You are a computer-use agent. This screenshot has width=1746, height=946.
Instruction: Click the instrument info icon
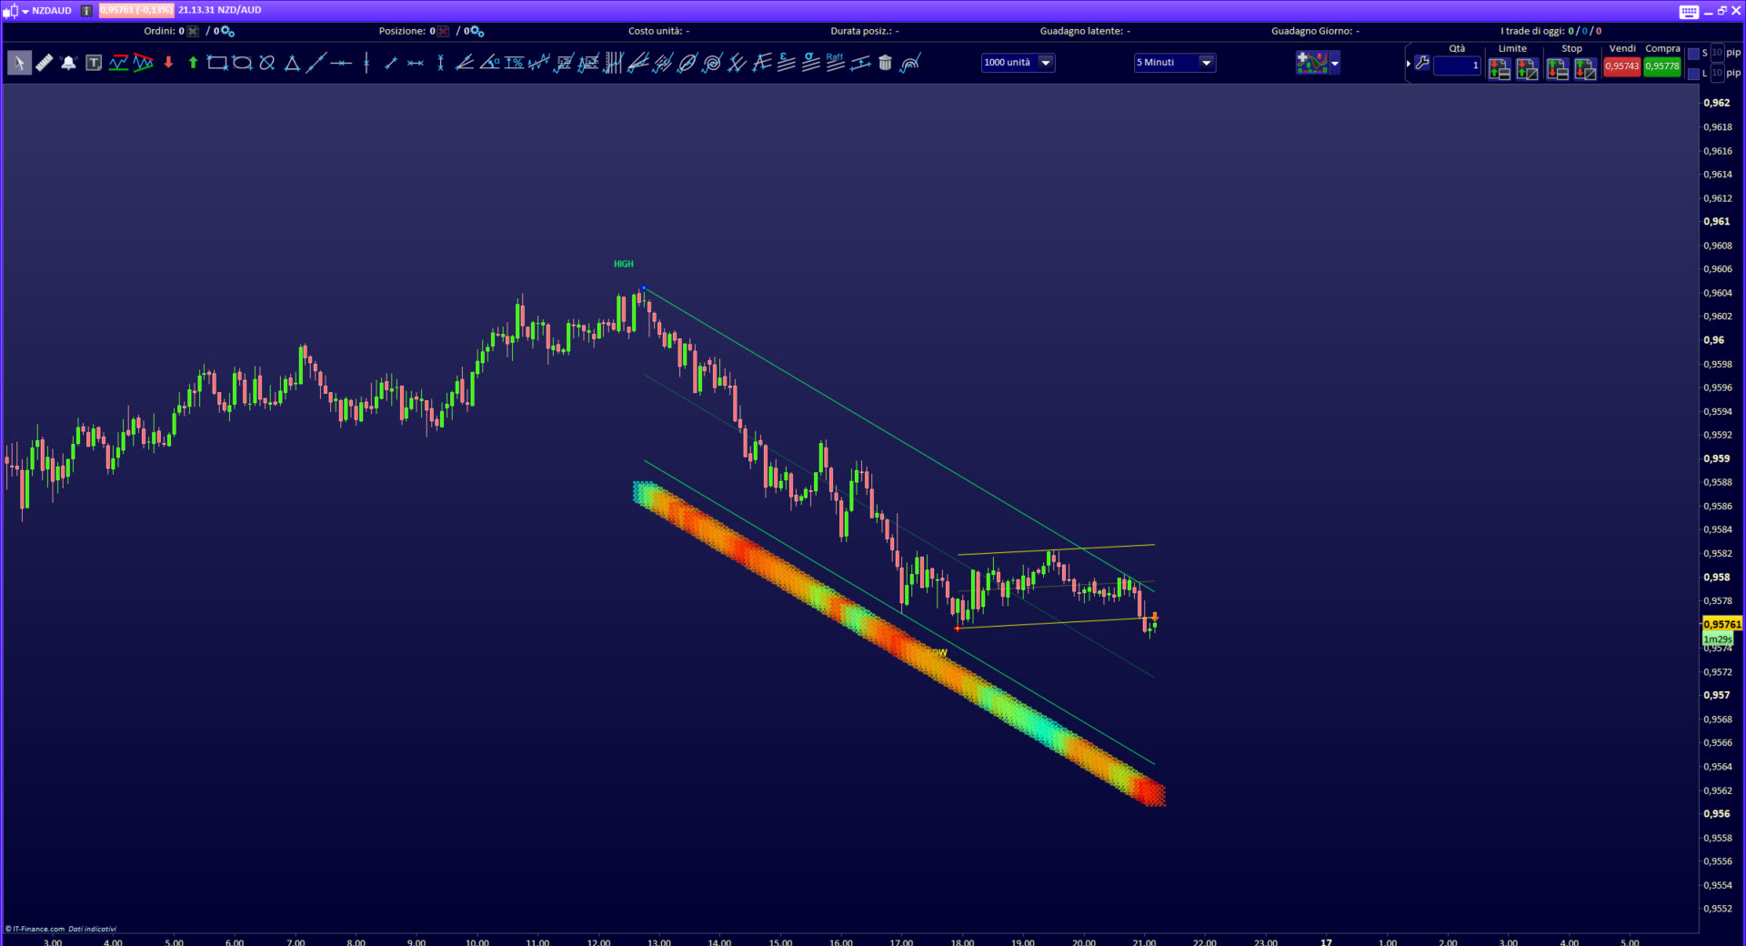[86, 11]
